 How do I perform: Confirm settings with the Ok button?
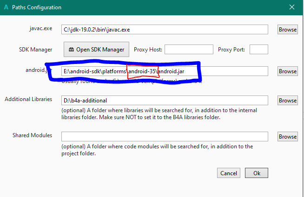pos(257,173)
